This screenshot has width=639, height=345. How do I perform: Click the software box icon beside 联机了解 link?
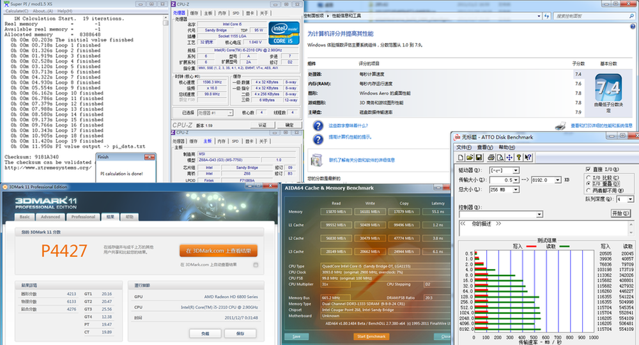click(x=317, y=160)
